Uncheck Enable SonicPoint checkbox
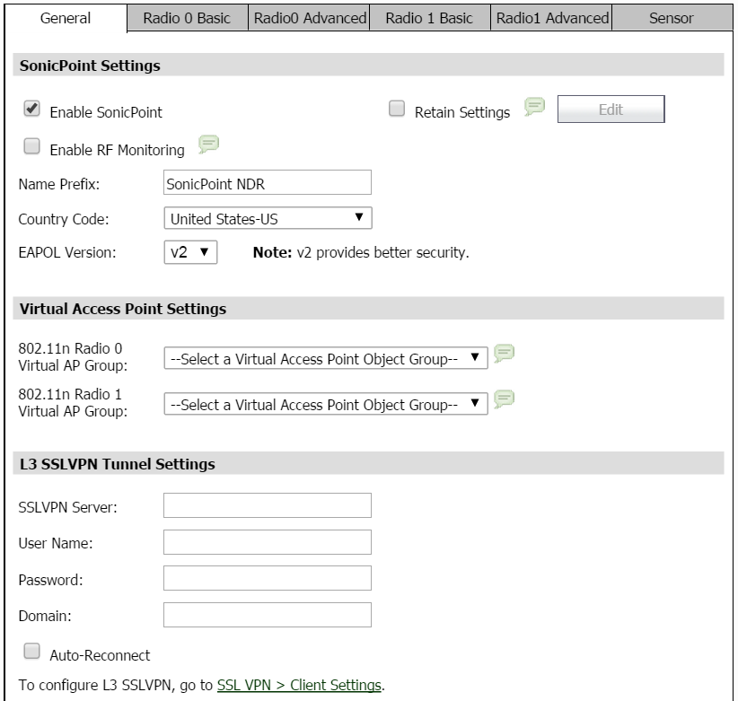The height and width of the screenshot is (701, 738). [31, 109]
